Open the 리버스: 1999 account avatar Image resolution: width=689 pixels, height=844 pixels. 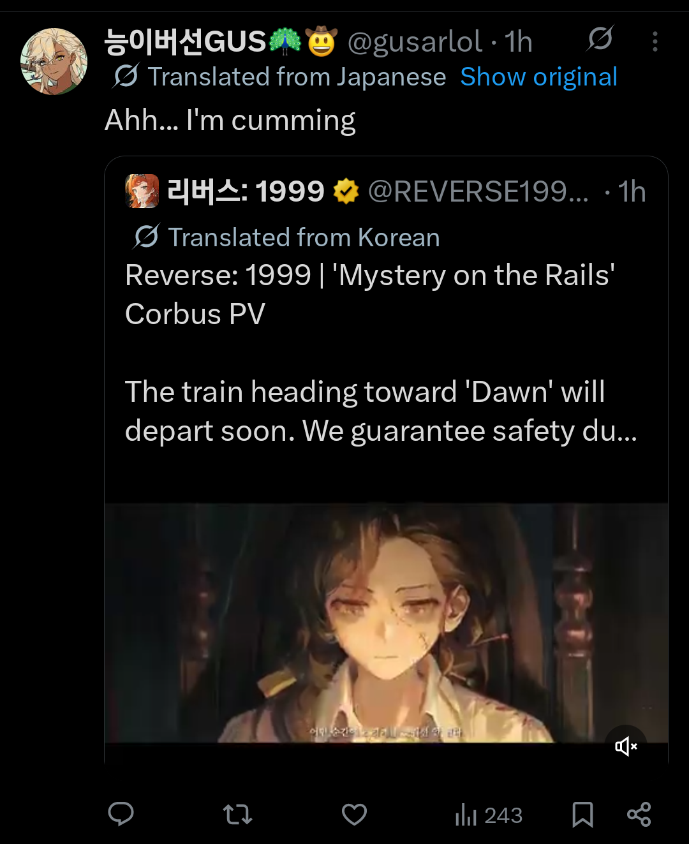(142, 191)
